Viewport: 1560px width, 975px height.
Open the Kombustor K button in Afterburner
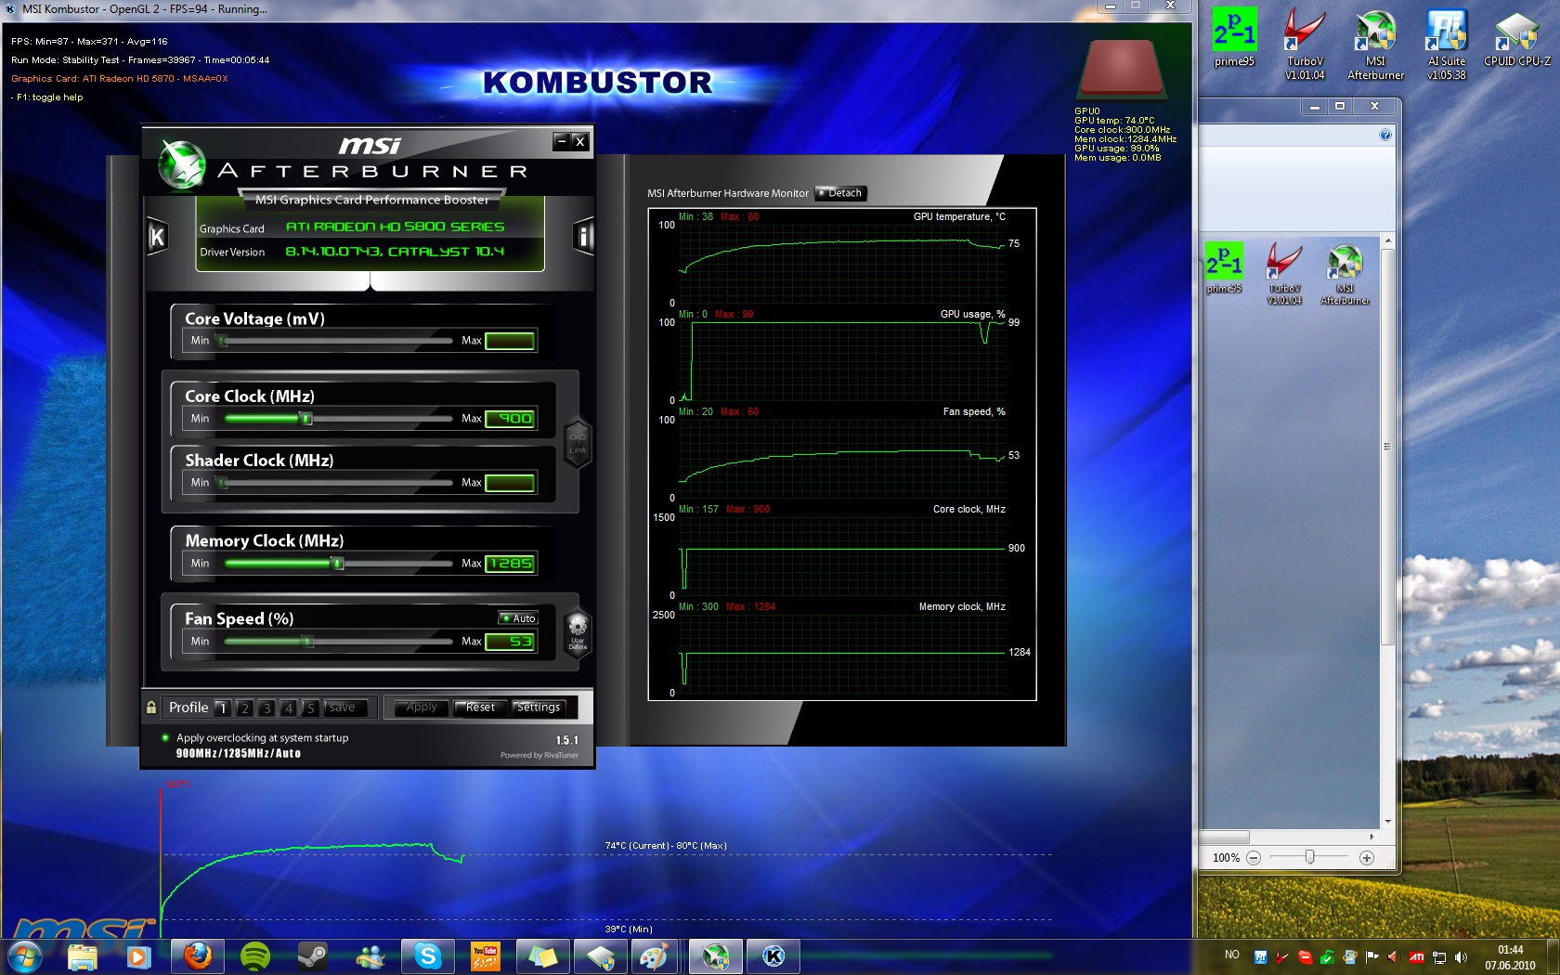coord(157,237)
